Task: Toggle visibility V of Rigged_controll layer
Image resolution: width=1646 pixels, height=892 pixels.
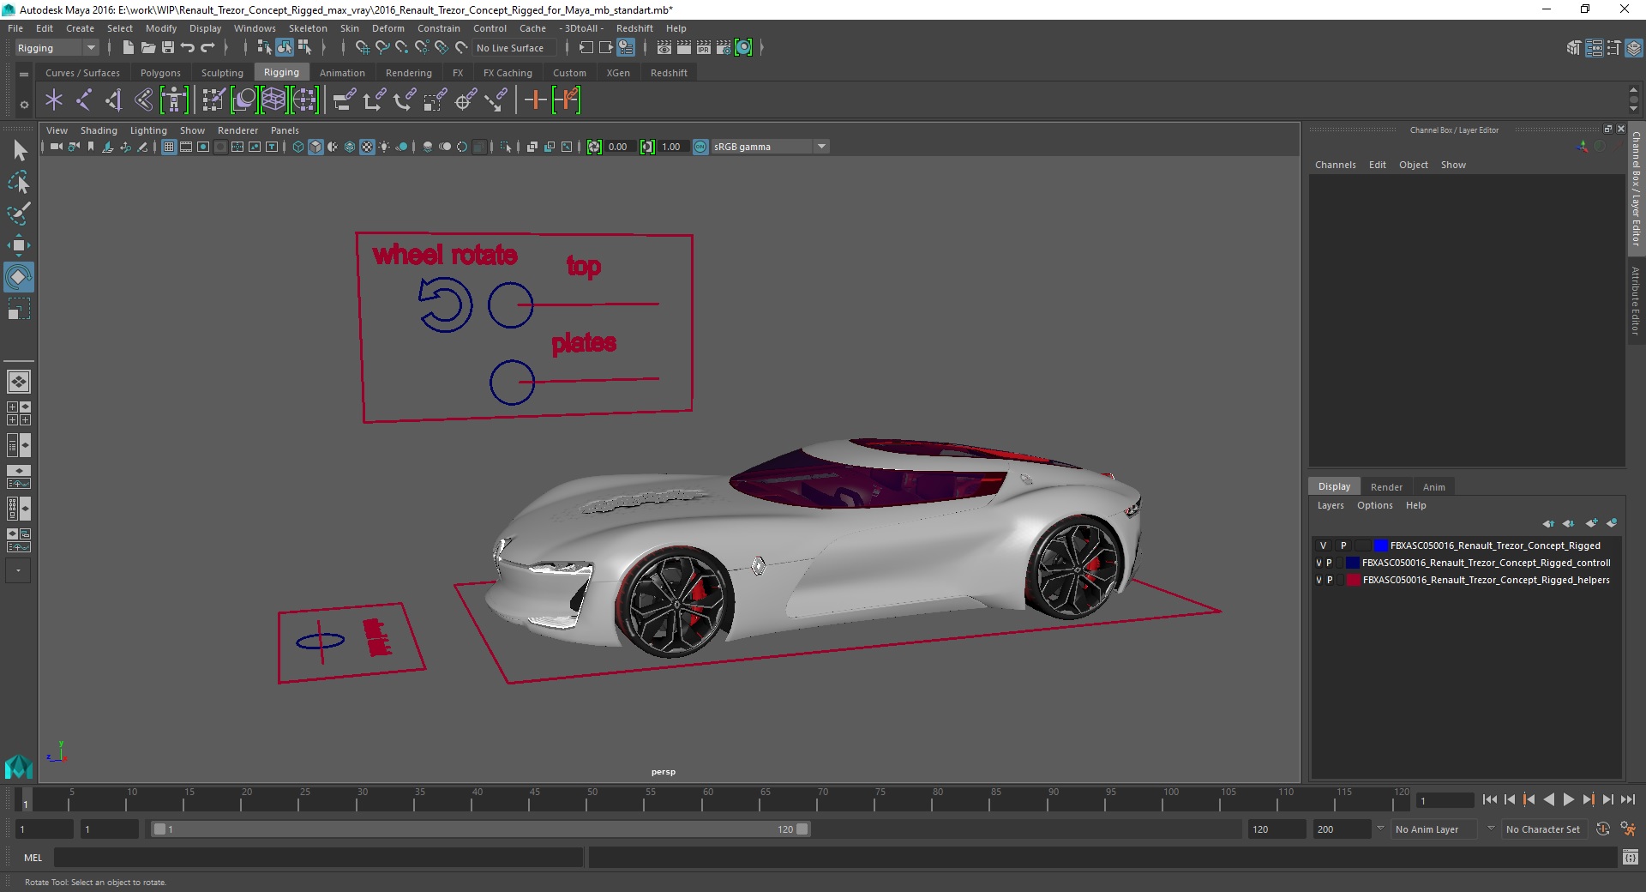Action: pos(1319,564)
